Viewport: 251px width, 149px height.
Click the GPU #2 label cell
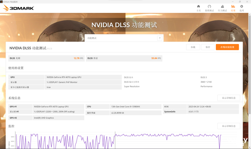point(20,118)
